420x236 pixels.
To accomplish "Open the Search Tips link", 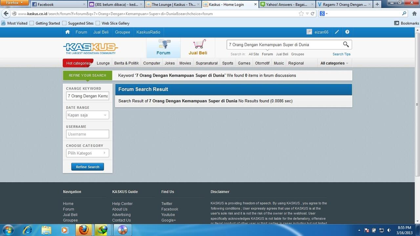I will pyautogui.click(x=341, y=54).
